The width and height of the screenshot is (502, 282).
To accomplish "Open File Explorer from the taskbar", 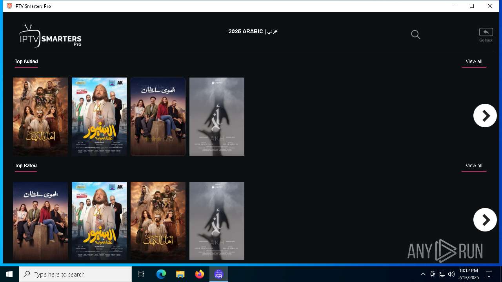I will (180, 274).
